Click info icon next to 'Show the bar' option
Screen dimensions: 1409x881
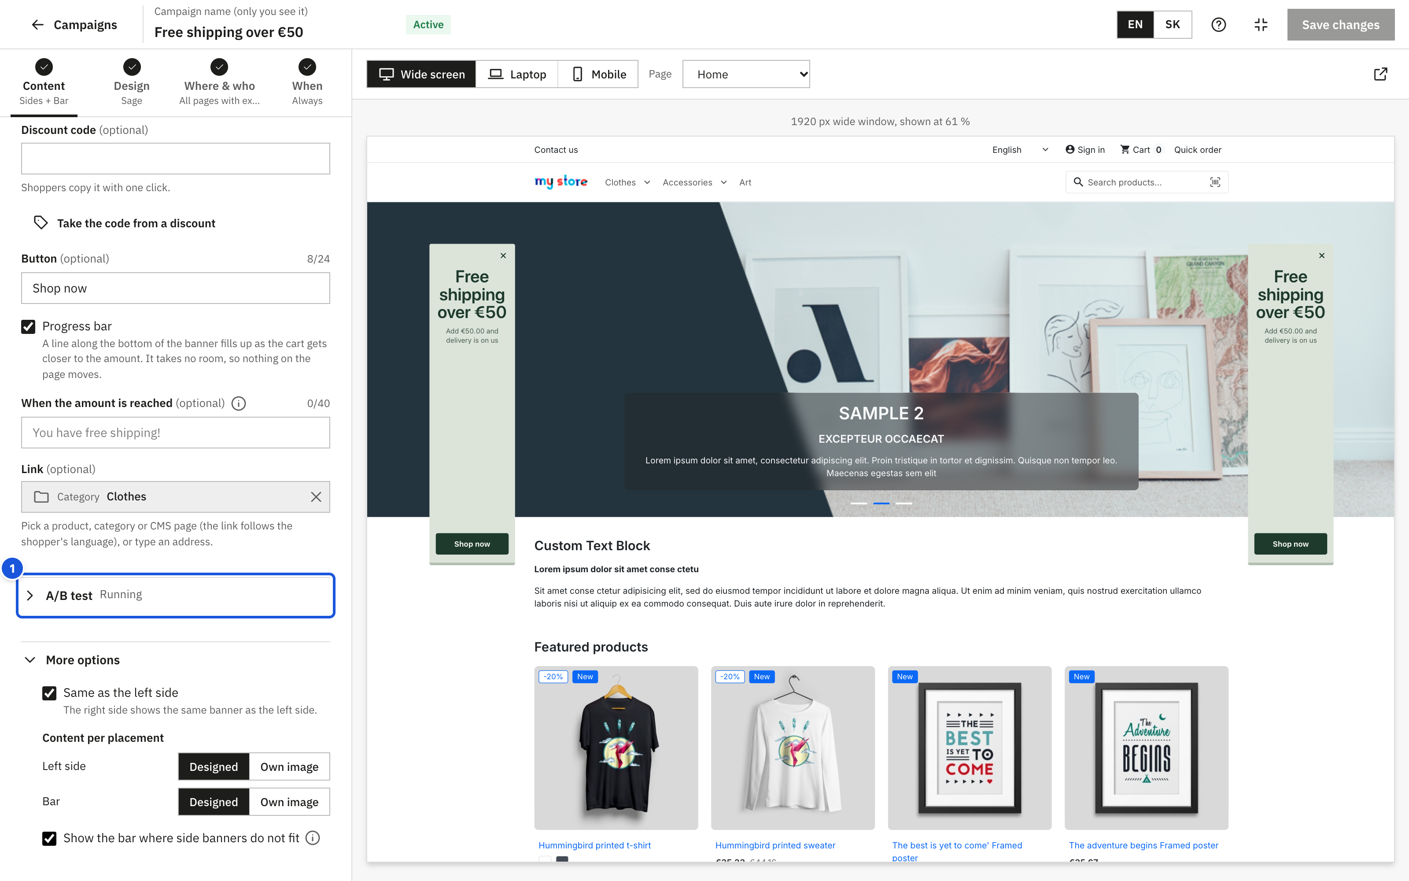[313, 838]
